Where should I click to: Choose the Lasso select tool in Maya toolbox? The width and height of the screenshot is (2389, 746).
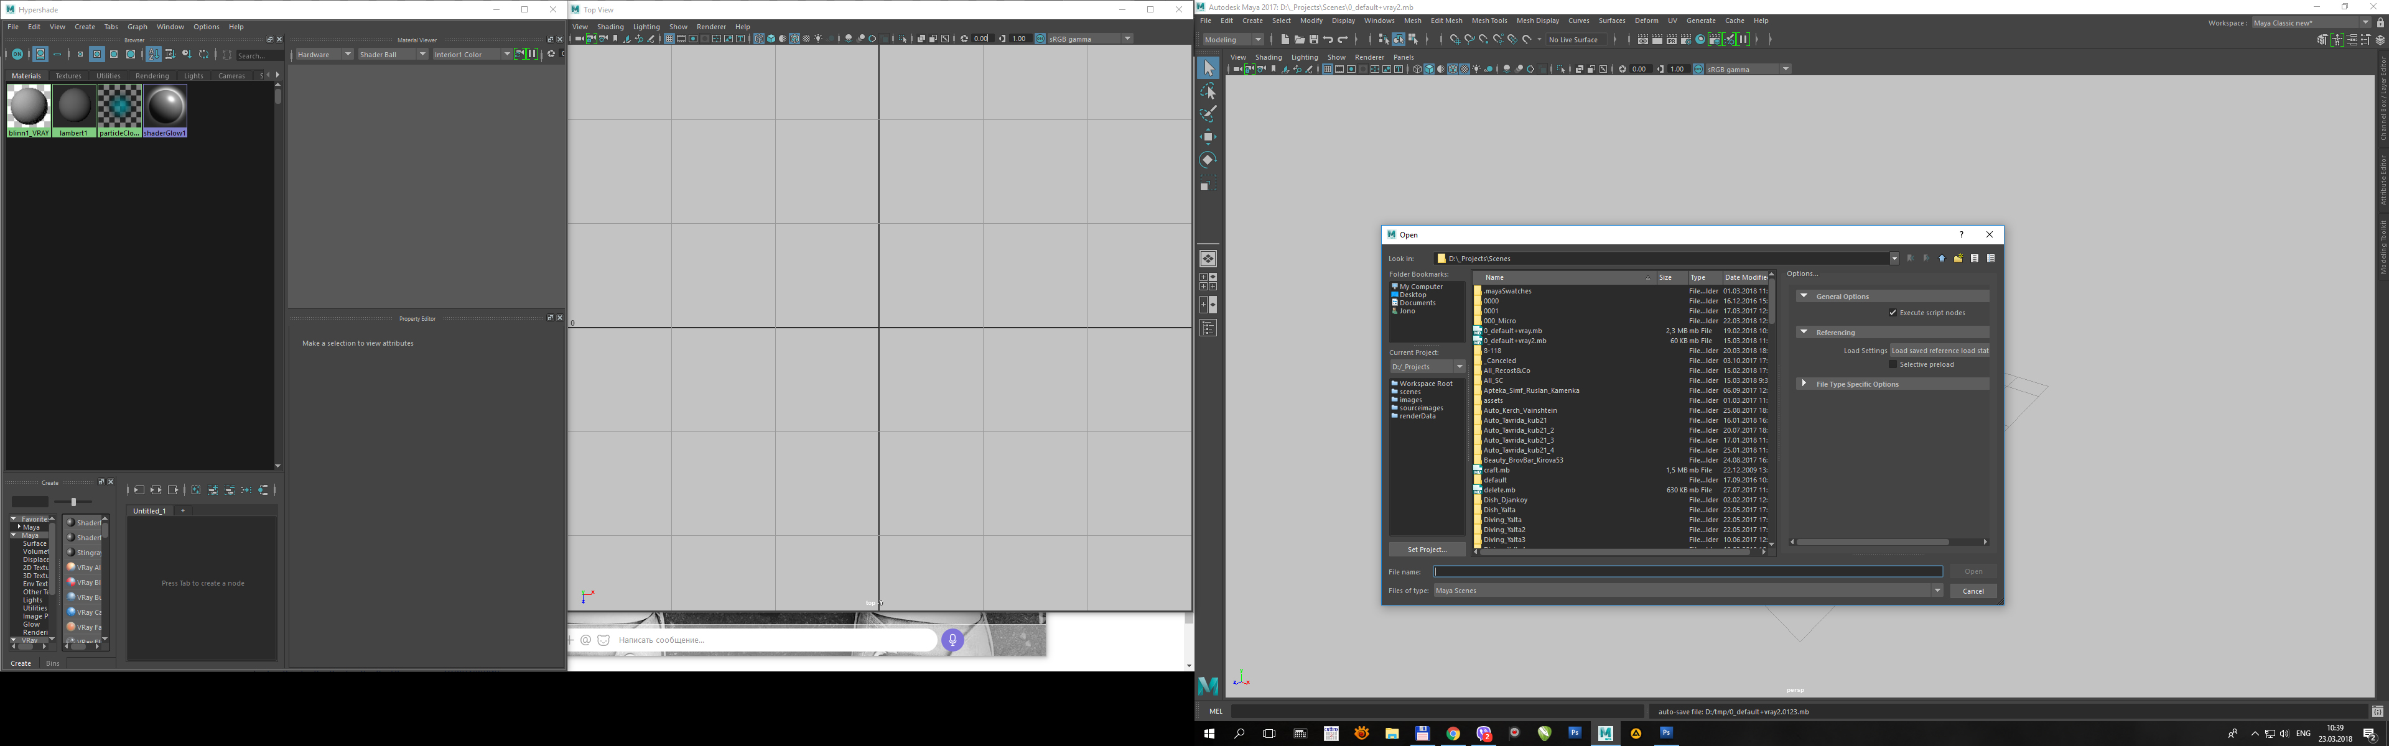click(x=1208, y=91)
